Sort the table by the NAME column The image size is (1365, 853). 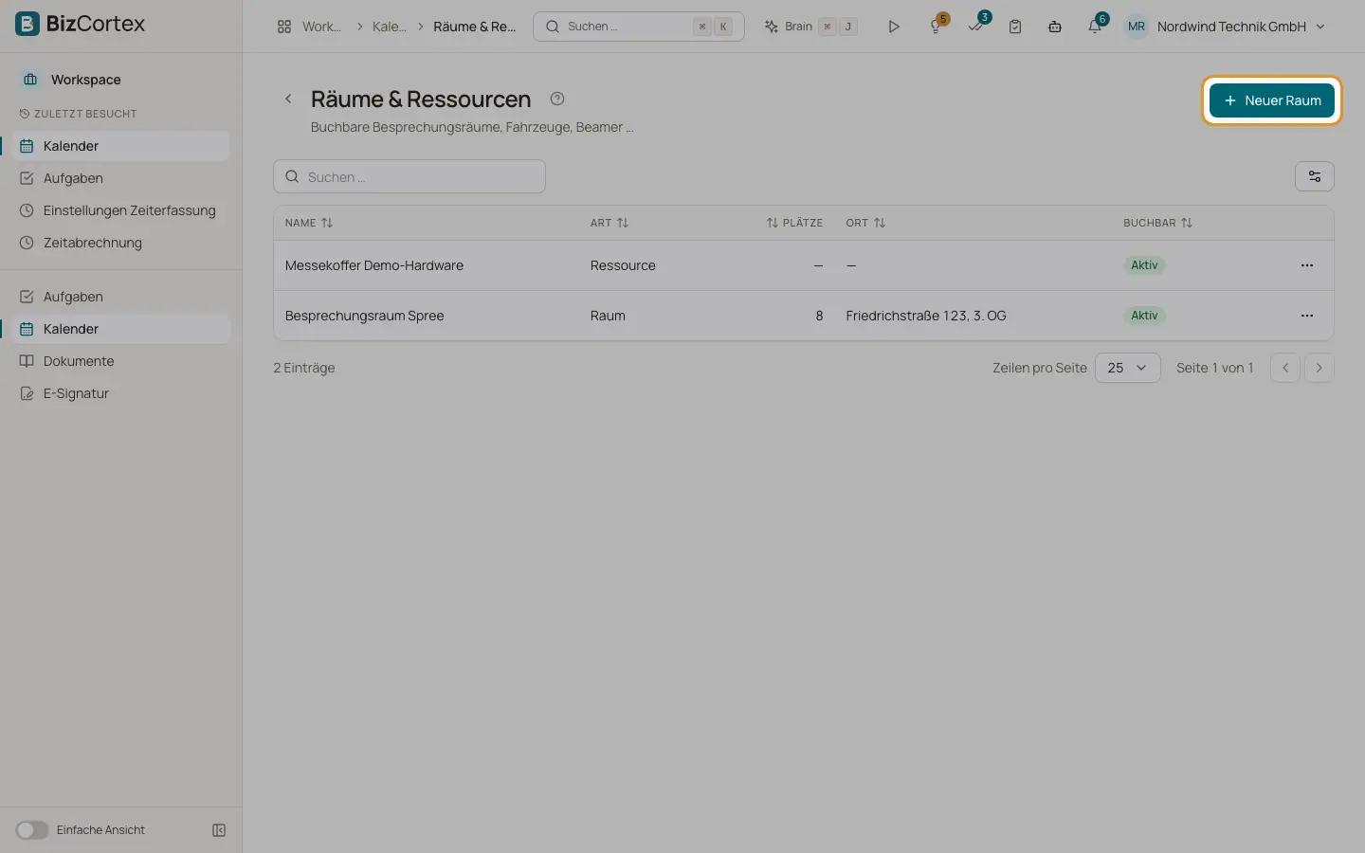click(309, 223)
